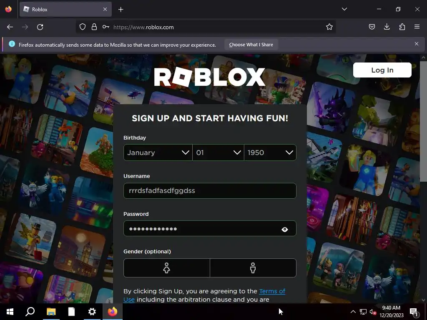Screen dimensions: 427x320
Task: Select the Roblox browser tab
Action: [65, 10]
